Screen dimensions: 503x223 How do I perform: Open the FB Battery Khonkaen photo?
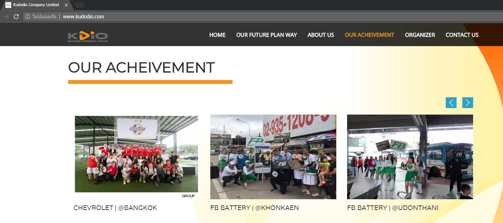coord(273,157)
